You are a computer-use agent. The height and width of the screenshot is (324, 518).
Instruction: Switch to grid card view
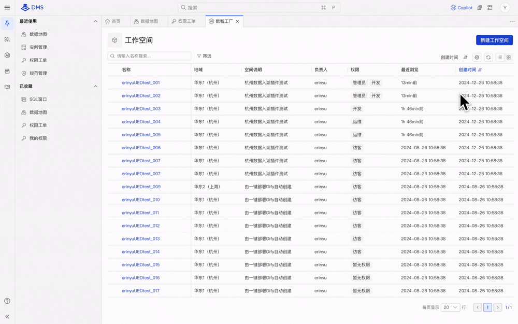pyautogui.click(x=509, y=58)
